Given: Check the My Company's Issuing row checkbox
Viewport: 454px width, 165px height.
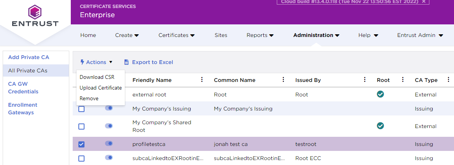Looking at the screenshot, I should [81, 109].
